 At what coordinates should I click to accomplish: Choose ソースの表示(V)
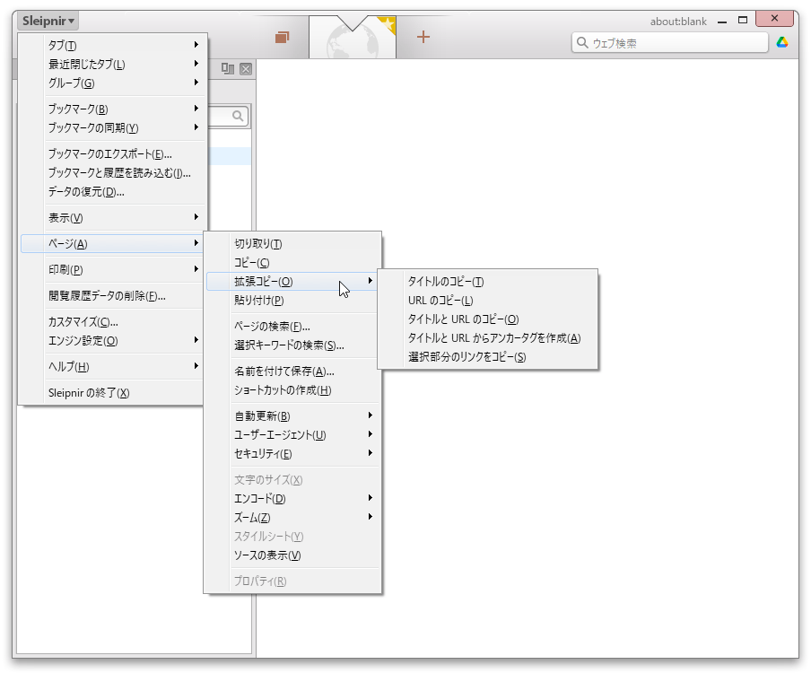pyautogui.click(x=292, y=555)
